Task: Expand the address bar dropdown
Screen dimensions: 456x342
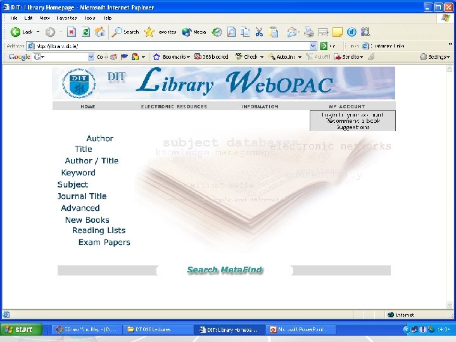Action: pos(313,46)
